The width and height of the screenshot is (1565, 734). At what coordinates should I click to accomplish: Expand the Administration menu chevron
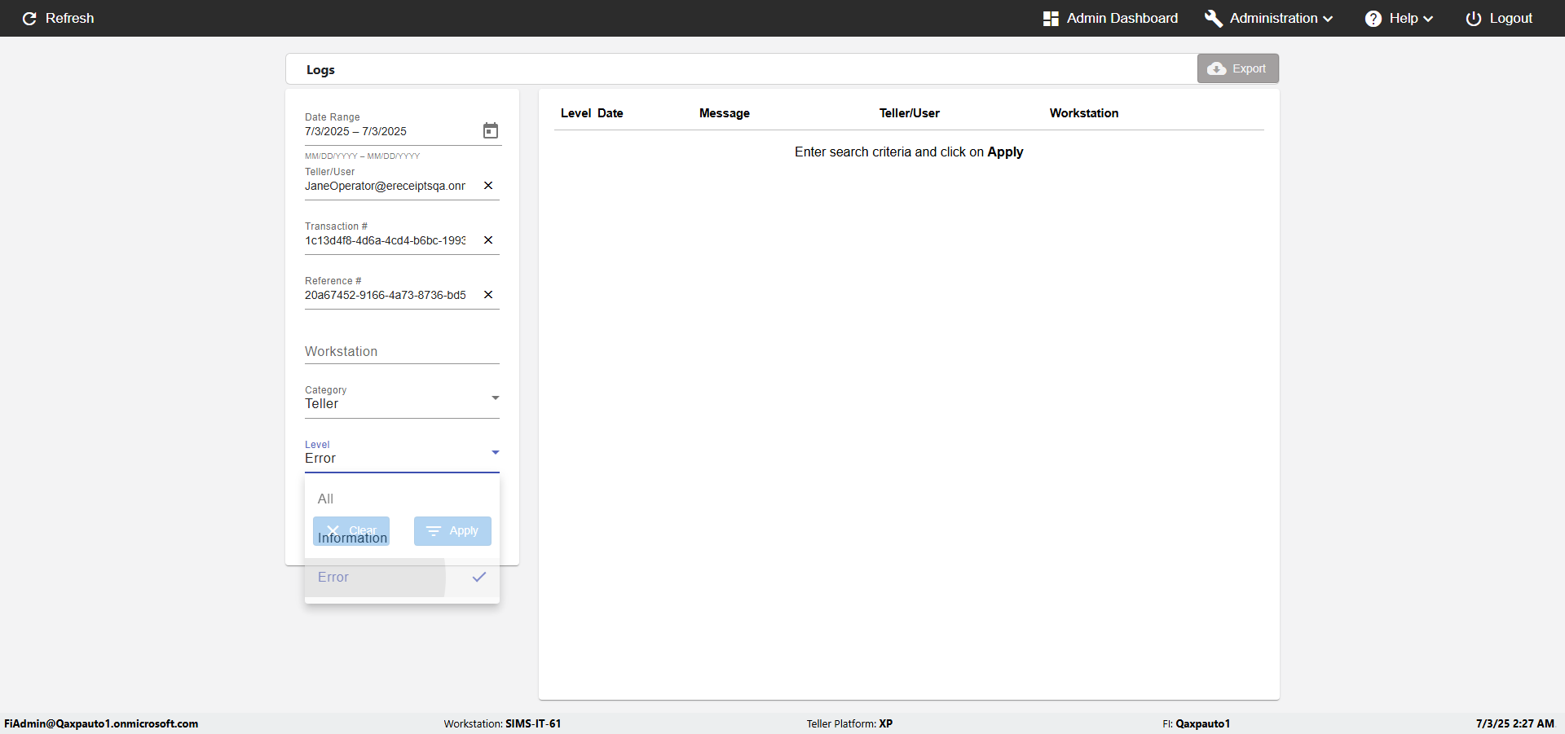(x=1328, y=19)
